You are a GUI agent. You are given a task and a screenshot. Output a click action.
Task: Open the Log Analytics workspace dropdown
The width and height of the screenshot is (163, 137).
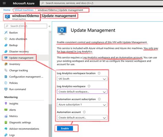tap(82, 91)
